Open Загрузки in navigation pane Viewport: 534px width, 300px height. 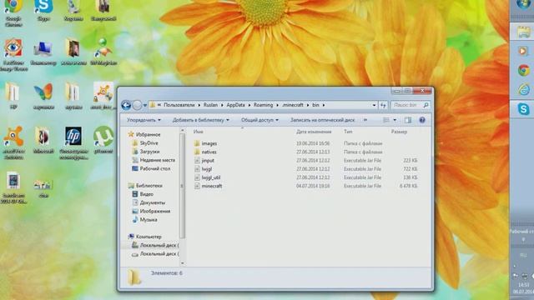[150, 152]
